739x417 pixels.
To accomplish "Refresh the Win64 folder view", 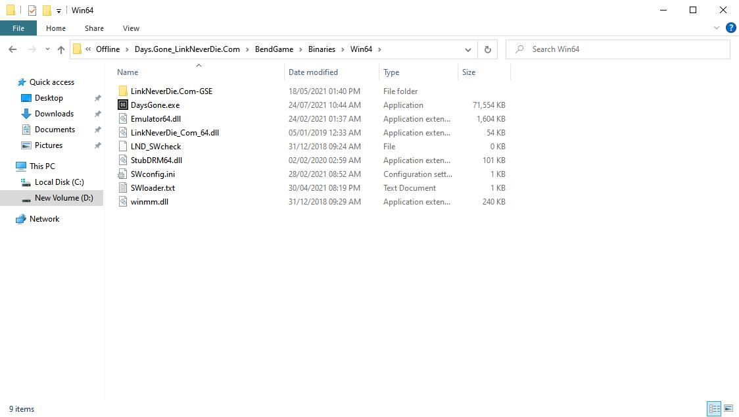I will (487, 49).
